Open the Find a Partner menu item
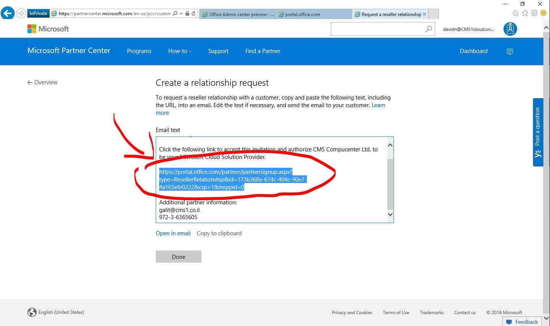 pyautogui.click(x=263, y=51)
